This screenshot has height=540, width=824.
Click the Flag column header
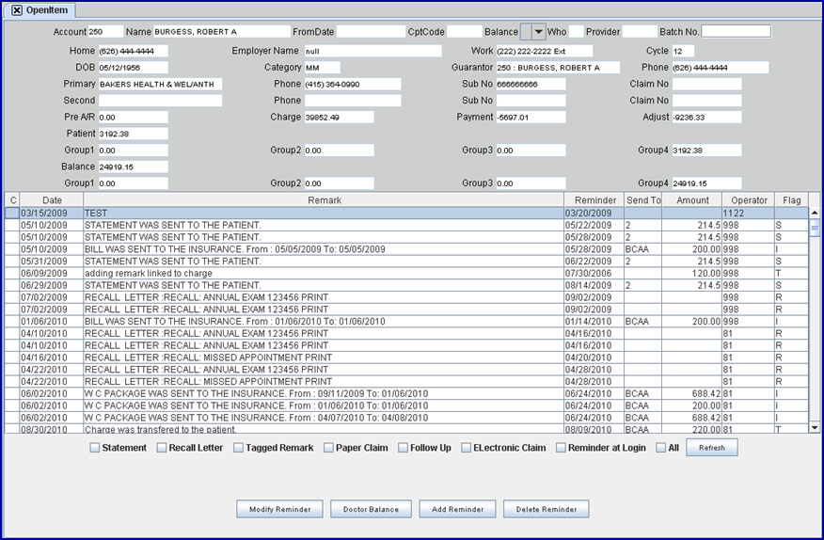pyautogui.click(x=791, y=199)
